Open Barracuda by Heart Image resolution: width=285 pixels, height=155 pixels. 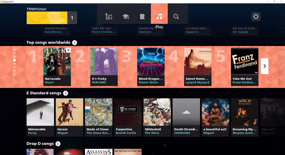[x=57, y=67]
